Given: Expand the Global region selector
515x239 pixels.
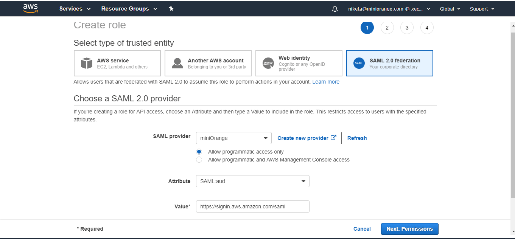Looking at the screenshot, I should 450,8.
